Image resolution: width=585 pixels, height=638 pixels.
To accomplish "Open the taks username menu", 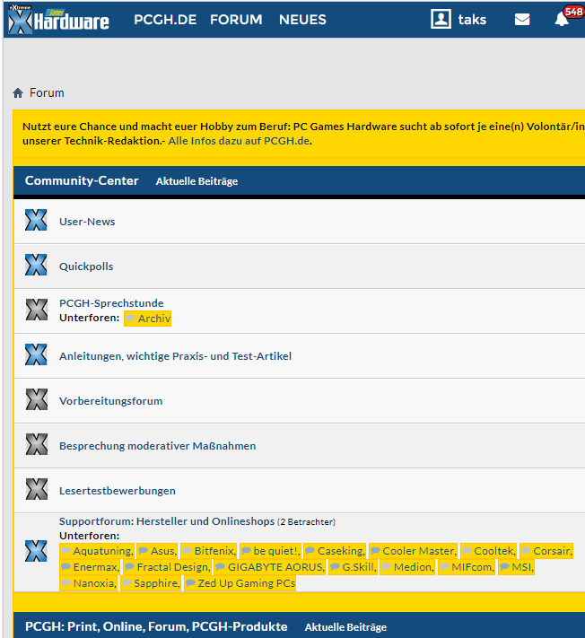I will [472, 20].
